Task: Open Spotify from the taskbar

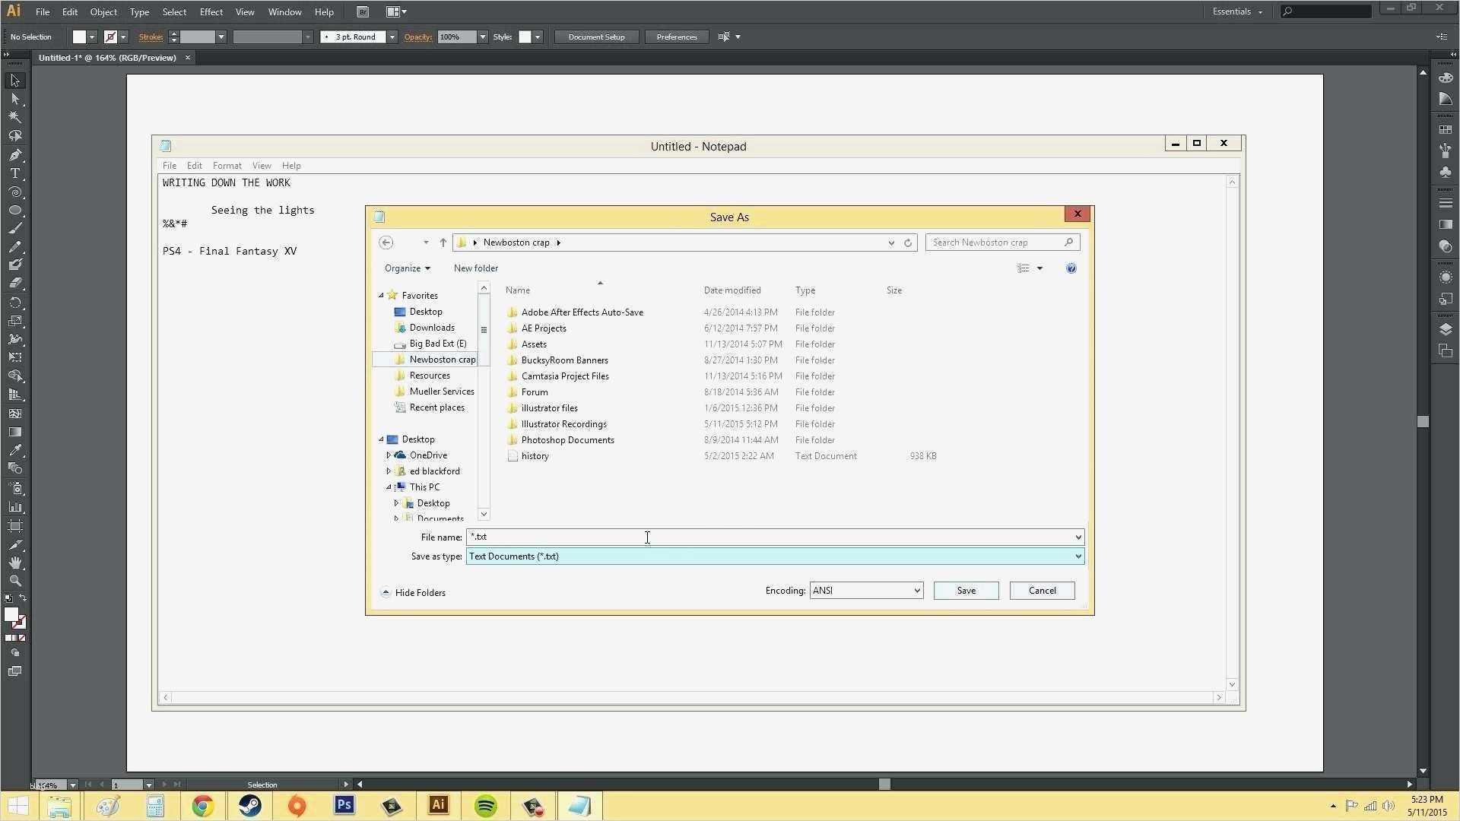Action: 485,806
